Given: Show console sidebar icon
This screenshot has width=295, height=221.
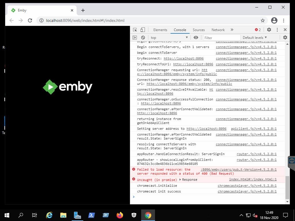Looking at the screenshot, I should pos(135,38).
